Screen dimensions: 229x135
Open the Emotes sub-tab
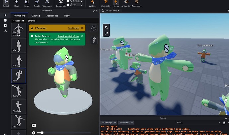(31, 21)
